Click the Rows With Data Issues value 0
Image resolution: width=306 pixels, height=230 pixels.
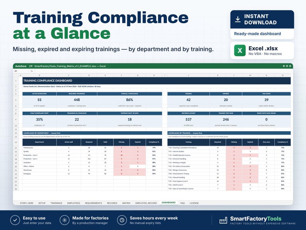(x=266, y=119)
